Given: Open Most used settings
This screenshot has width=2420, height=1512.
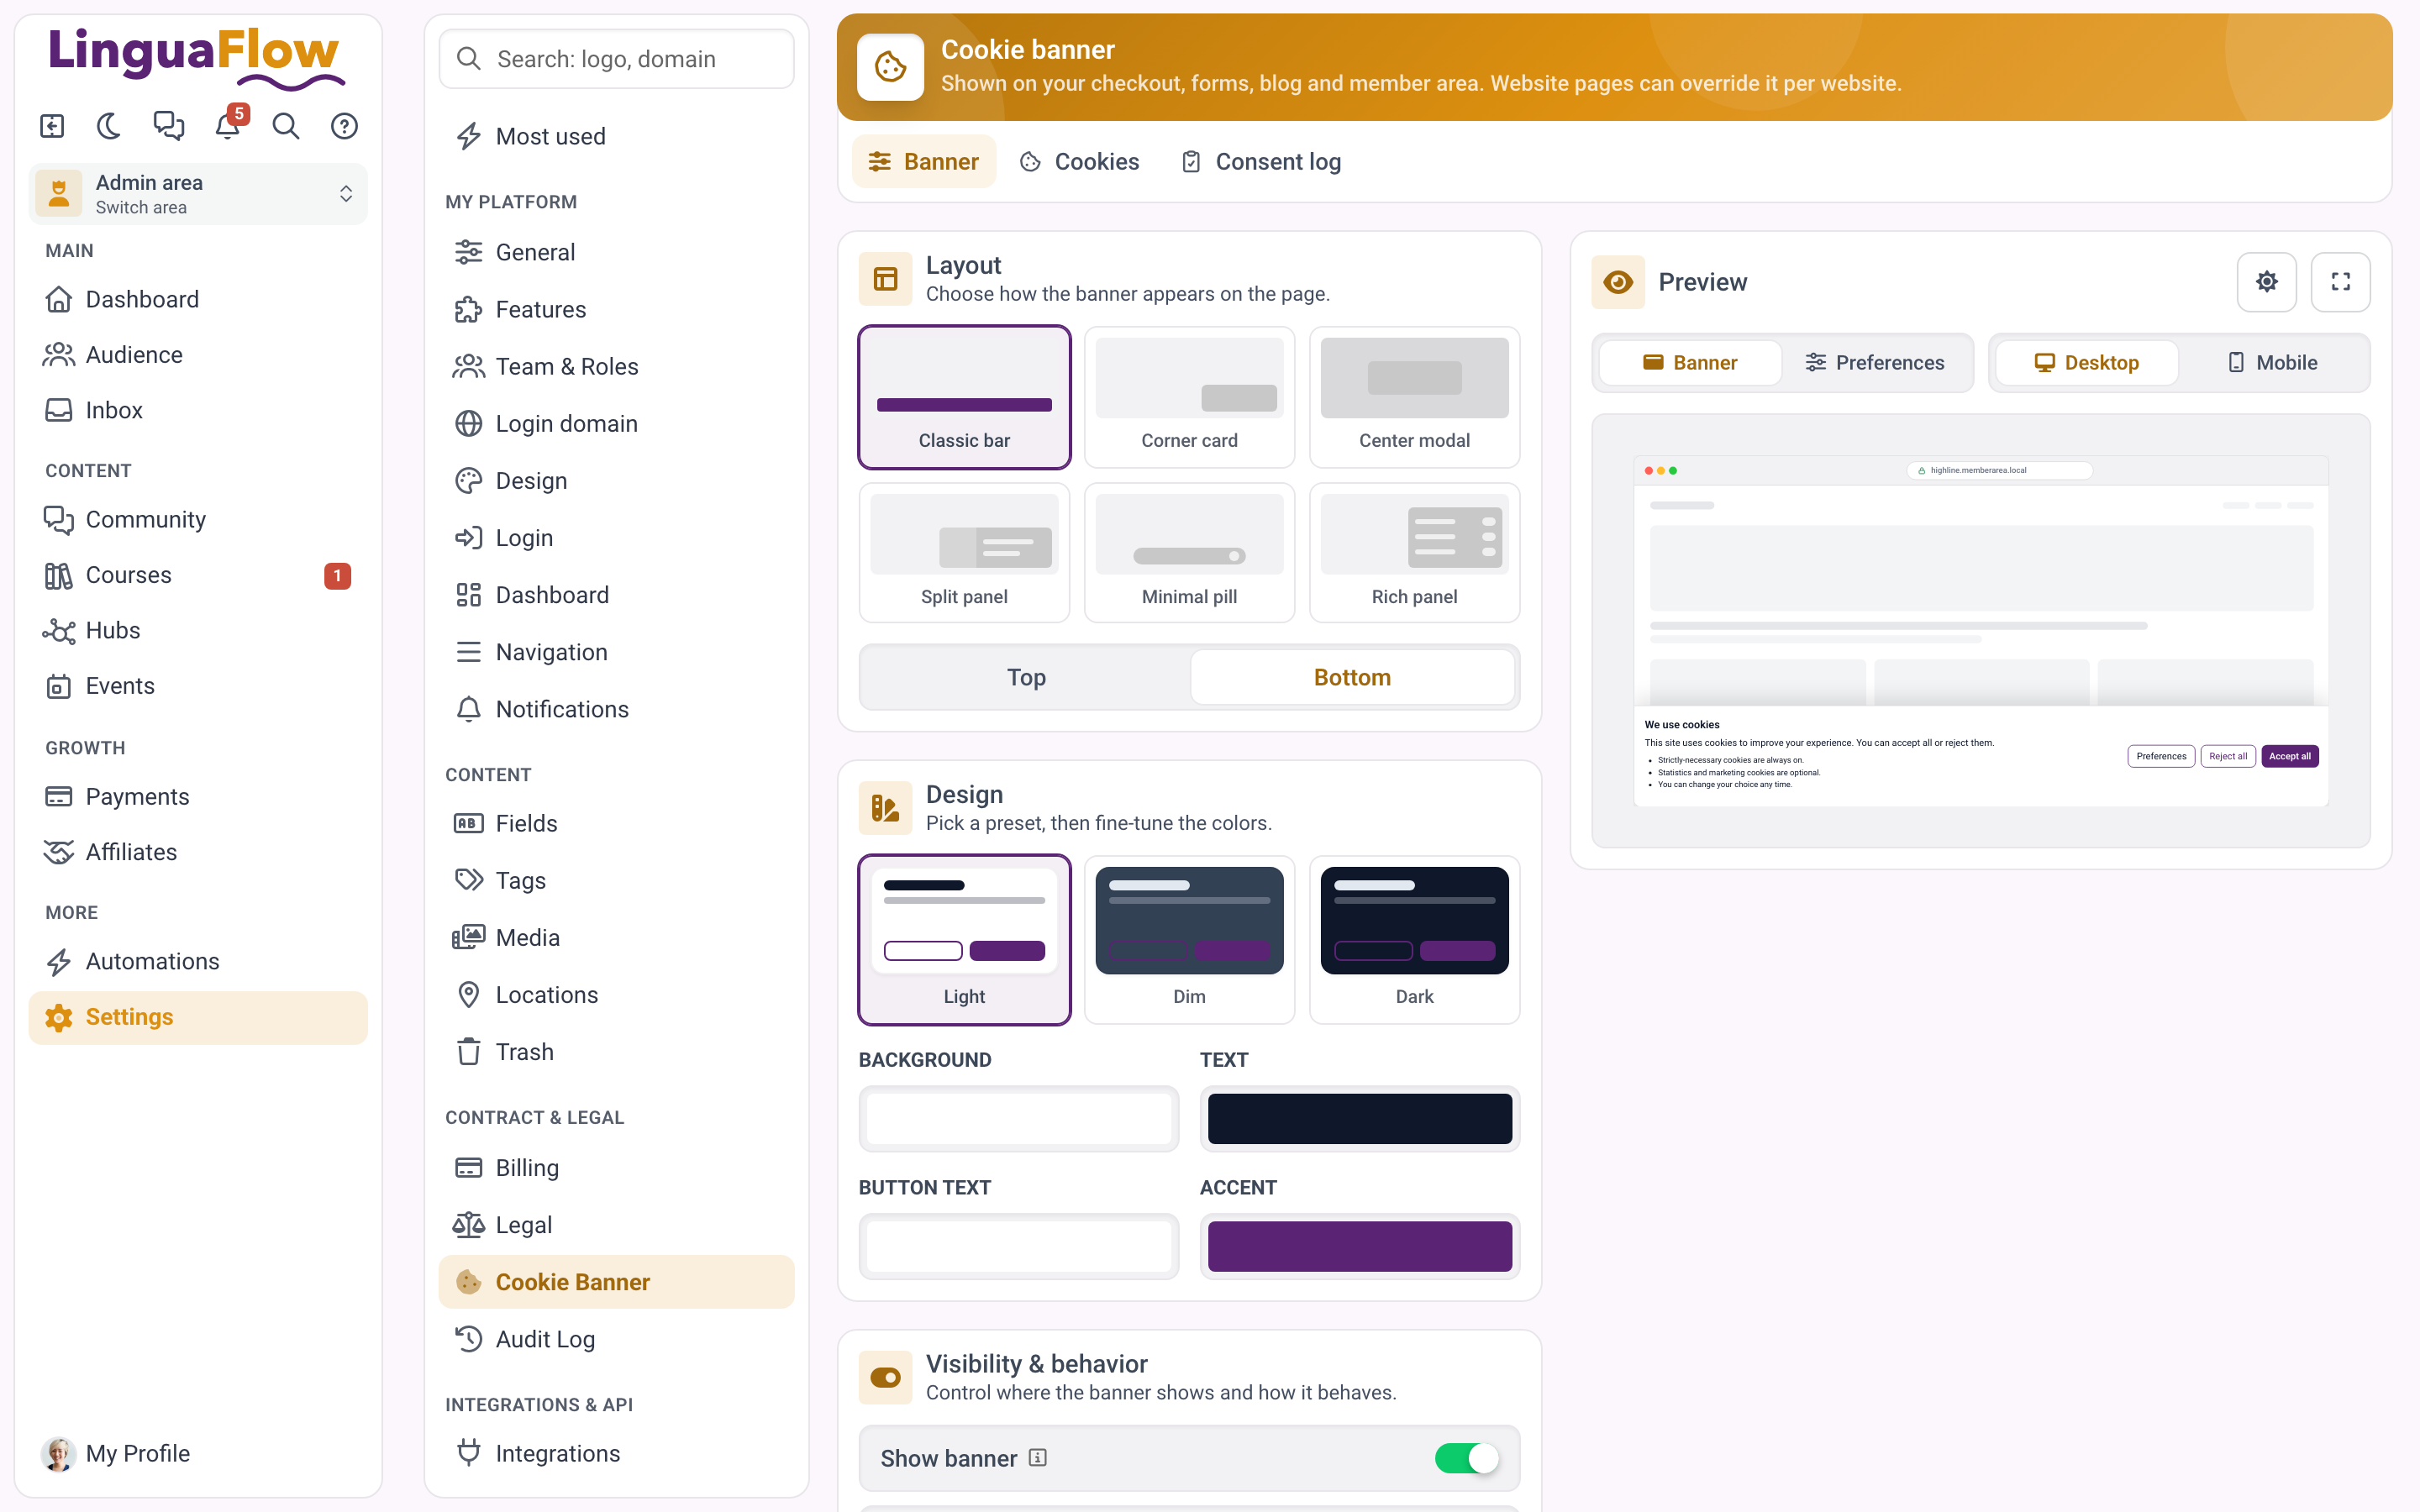Looking at the screenshot, I should (x=616, y=136).
